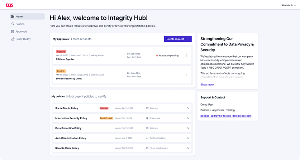Switch to My policies tab
300x160 pixels.
coord(58,96)
